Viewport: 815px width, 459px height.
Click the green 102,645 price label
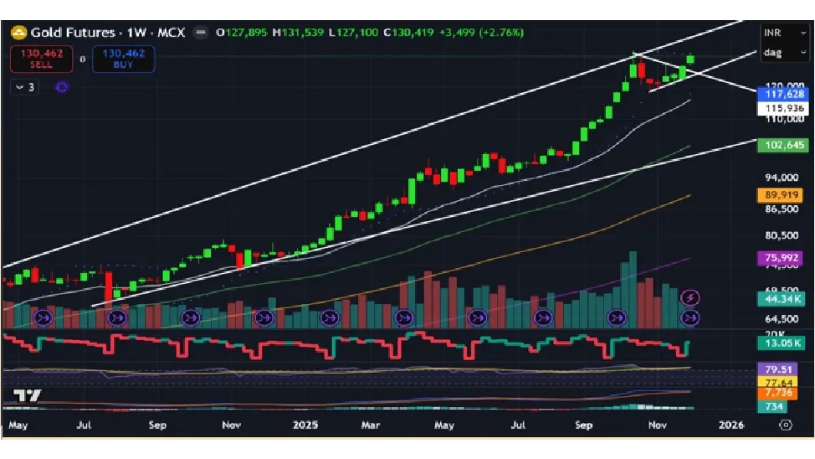click(784, 145)
